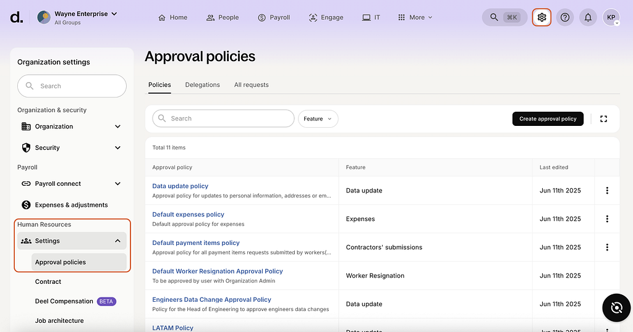Select Contract in sidebar
The height and width of the screenshot is (332, 633).
[x=48, y=281]
